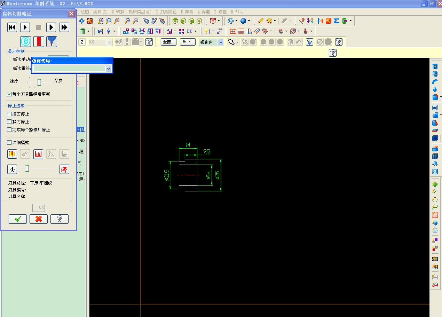Click the red grid rectangle icon in right toolbar
The width and height of the screenshot is (442, 317).
[435, 215]
